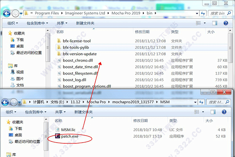The height and width of the screenshot is (157, 235).
Task: Open 共享 menu in bin window
Action: pyautogui.click(x=62, y=23)
